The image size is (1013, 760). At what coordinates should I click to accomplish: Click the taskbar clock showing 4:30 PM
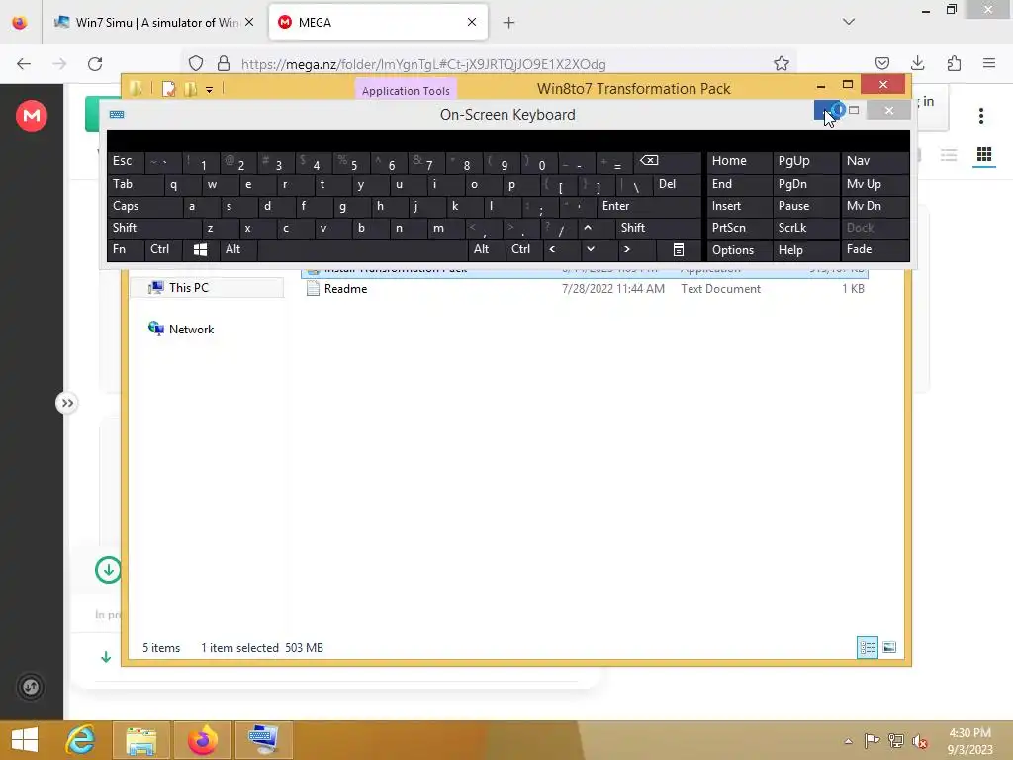click(969, 741)
